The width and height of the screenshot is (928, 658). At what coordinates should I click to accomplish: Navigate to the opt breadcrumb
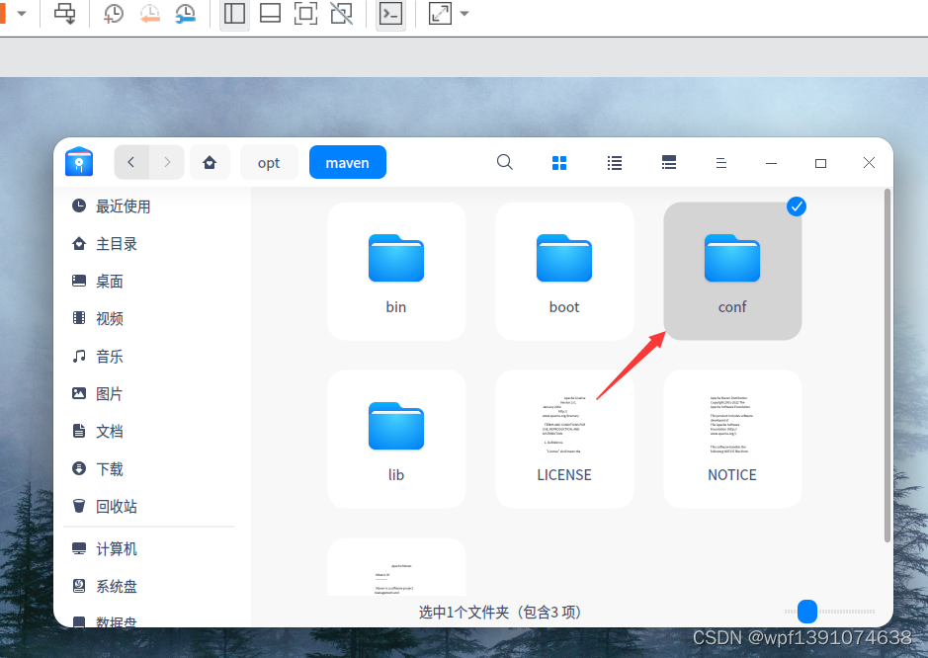(269, 163)
